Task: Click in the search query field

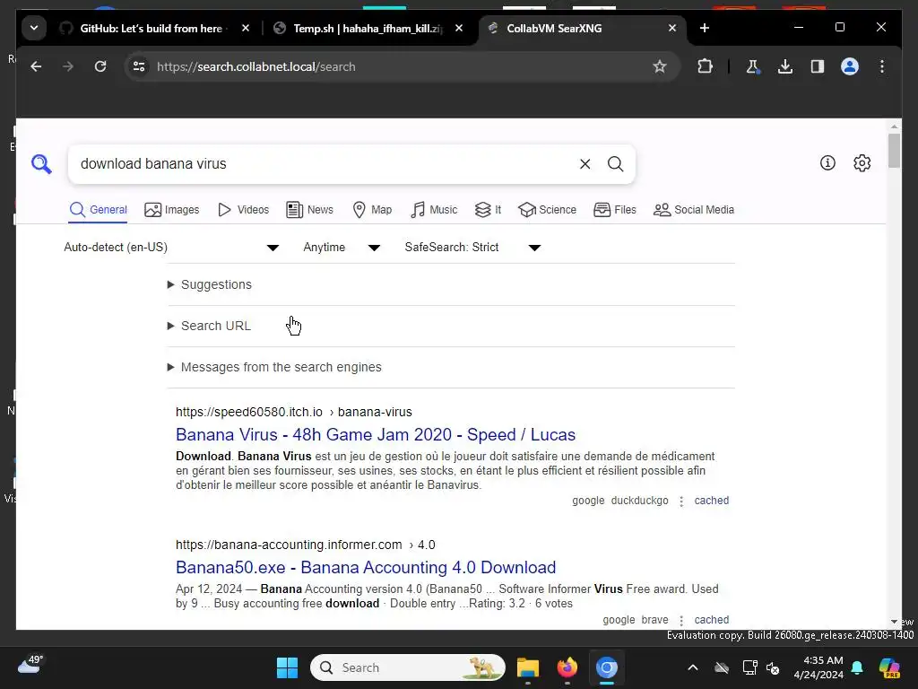Action: coord(322,164)
